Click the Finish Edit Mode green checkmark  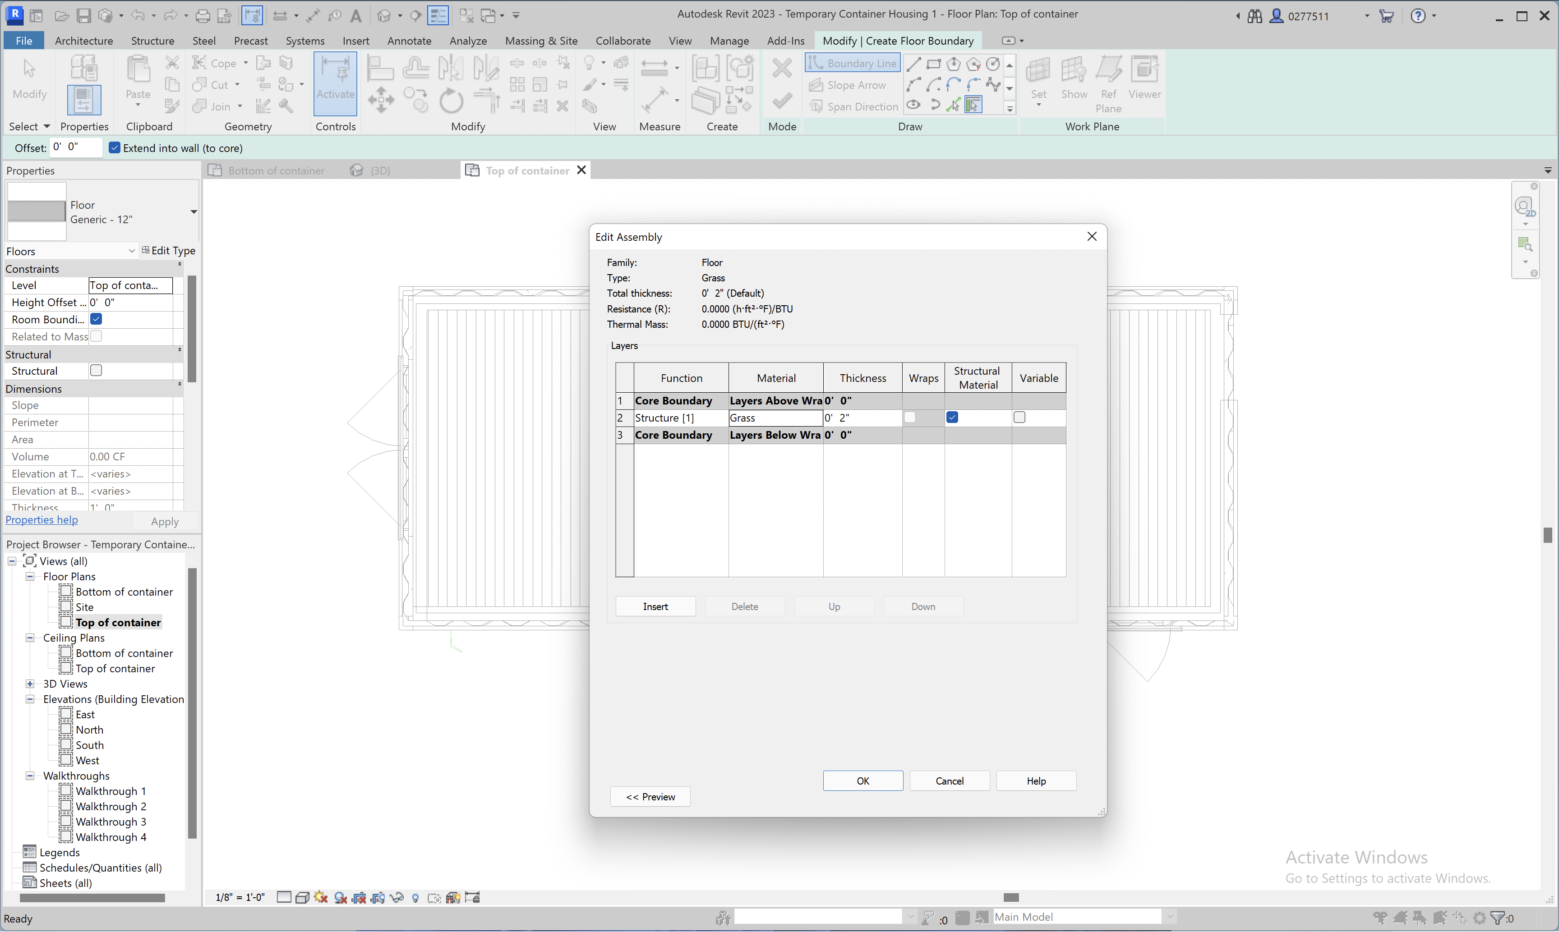click(782, 101)
